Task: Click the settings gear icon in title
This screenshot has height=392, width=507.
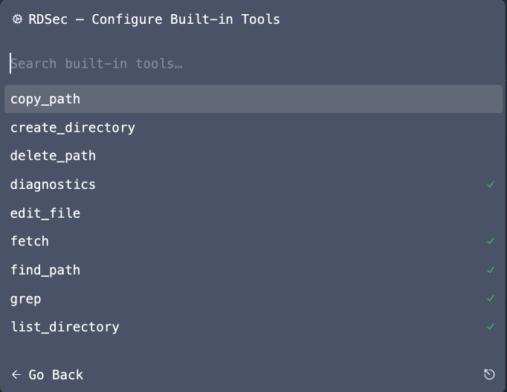Action: (x=18, y=19)
